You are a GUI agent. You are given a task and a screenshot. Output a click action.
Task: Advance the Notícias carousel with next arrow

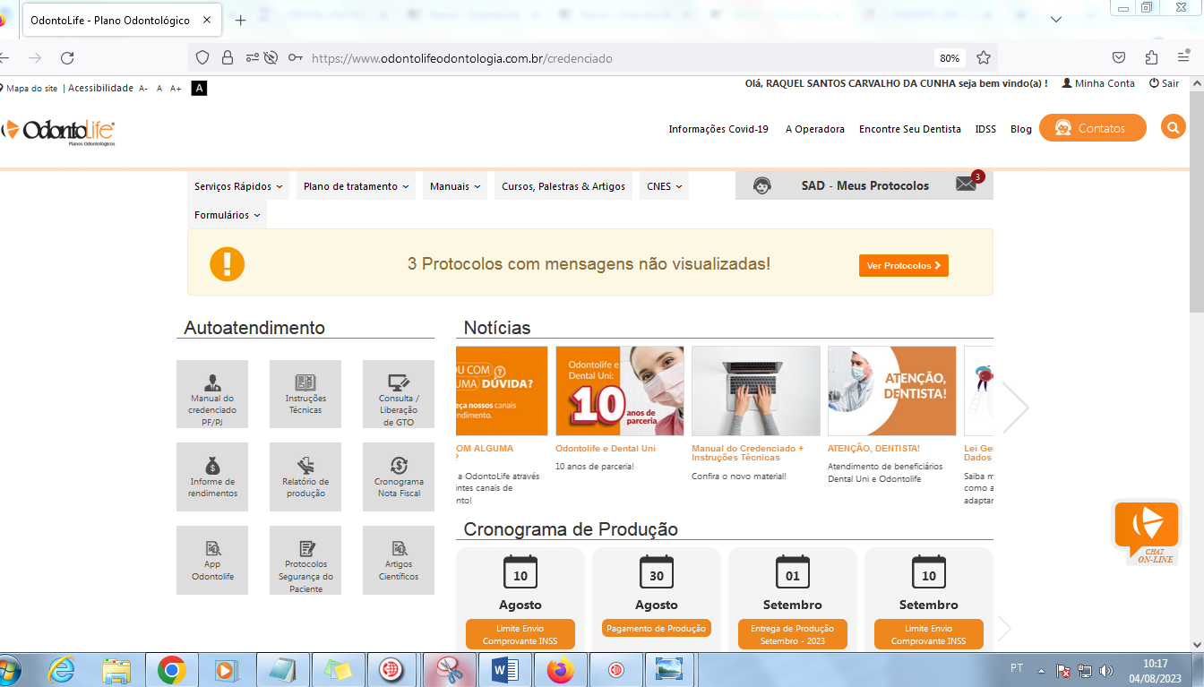pos(1016,408)
